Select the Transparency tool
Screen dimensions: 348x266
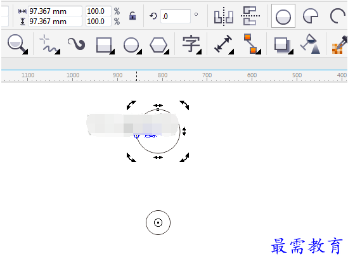310,44
